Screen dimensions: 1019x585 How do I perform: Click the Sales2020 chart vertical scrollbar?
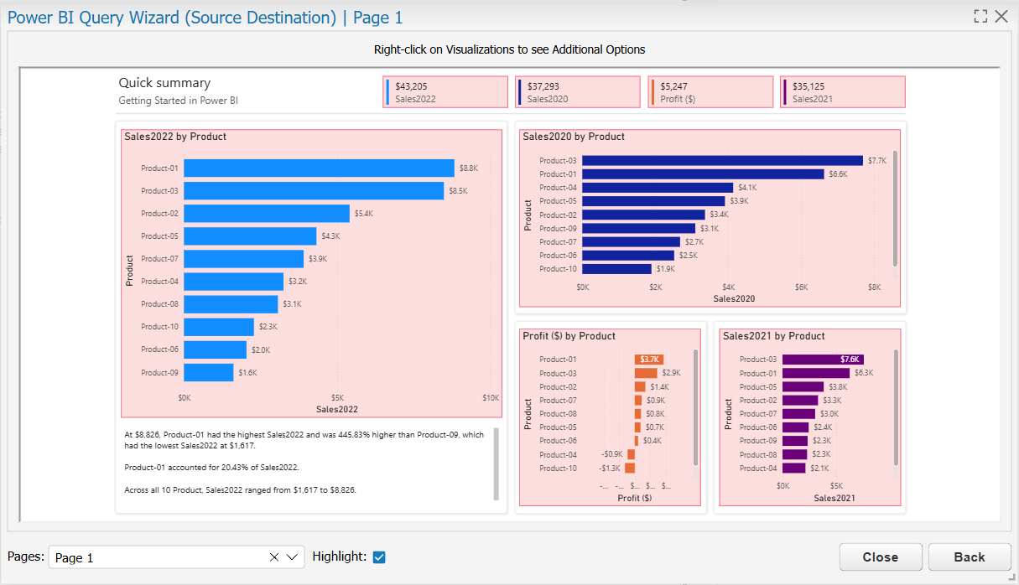pos(895,209)
